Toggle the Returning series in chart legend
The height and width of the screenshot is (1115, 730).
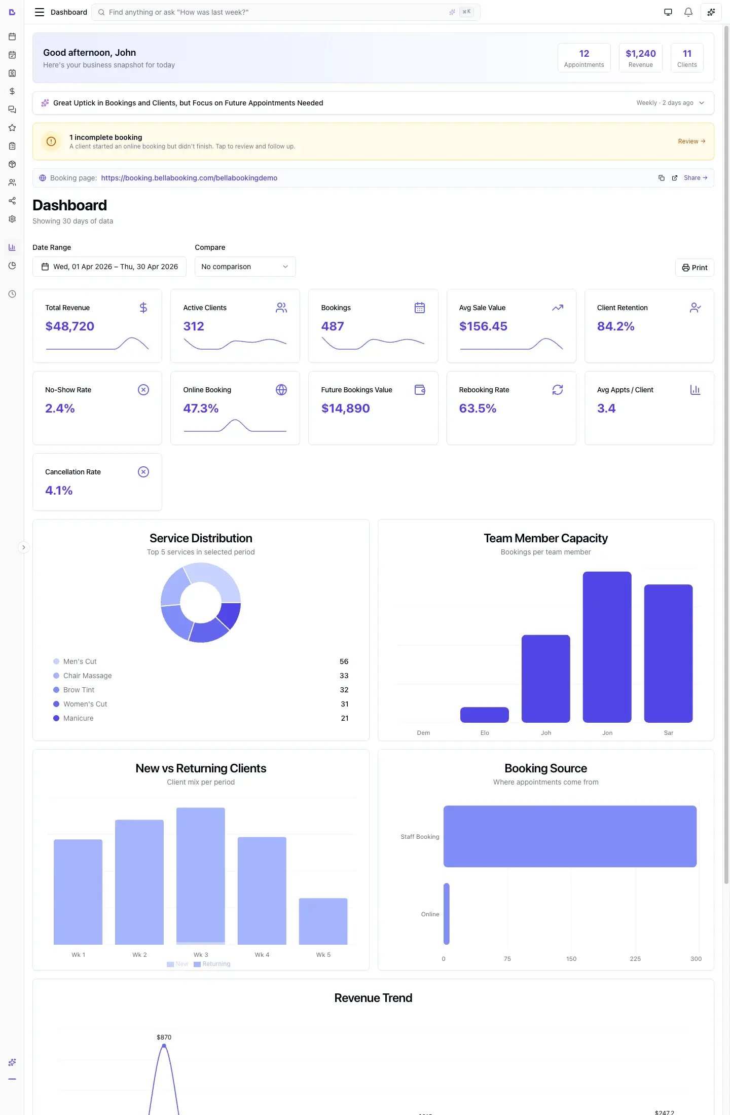point(212,964)
